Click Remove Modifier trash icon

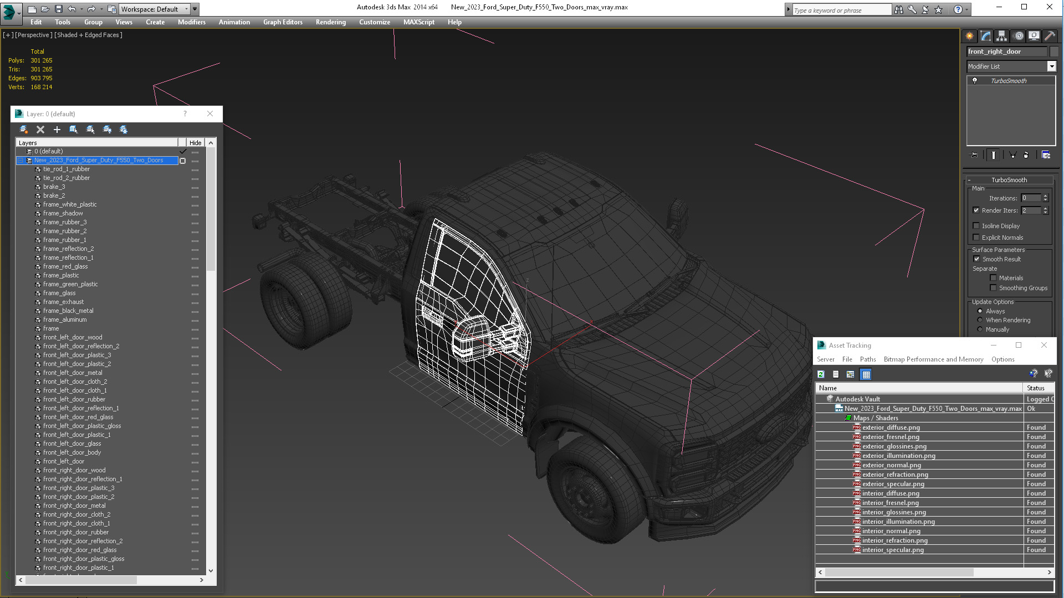tap(1026, 155)
